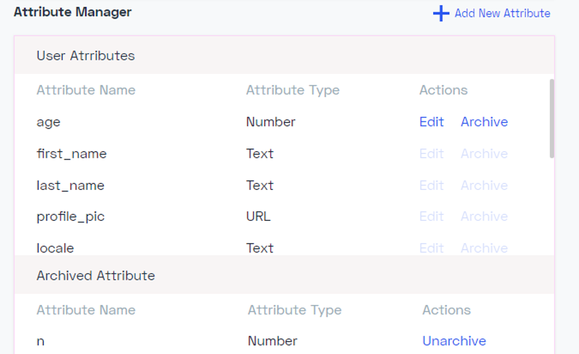Archive the last_name attribute
Screen dimensions: 579x354
point(484,186)
